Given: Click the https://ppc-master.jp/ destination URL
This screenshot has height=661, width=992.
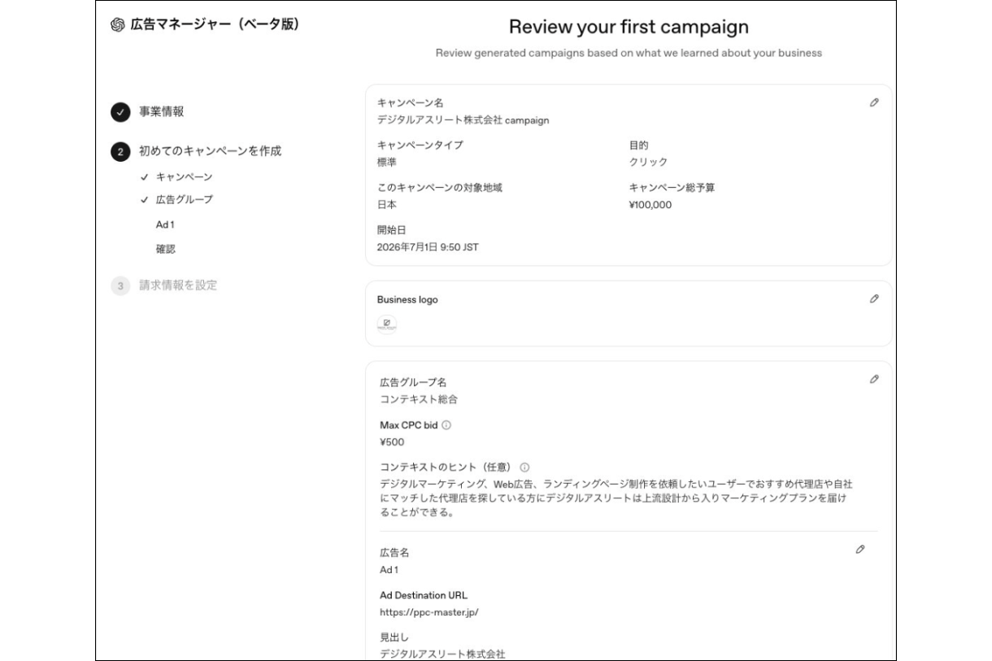Looking at the screenshot, I should pyautogui.click(x=429, y=612).
